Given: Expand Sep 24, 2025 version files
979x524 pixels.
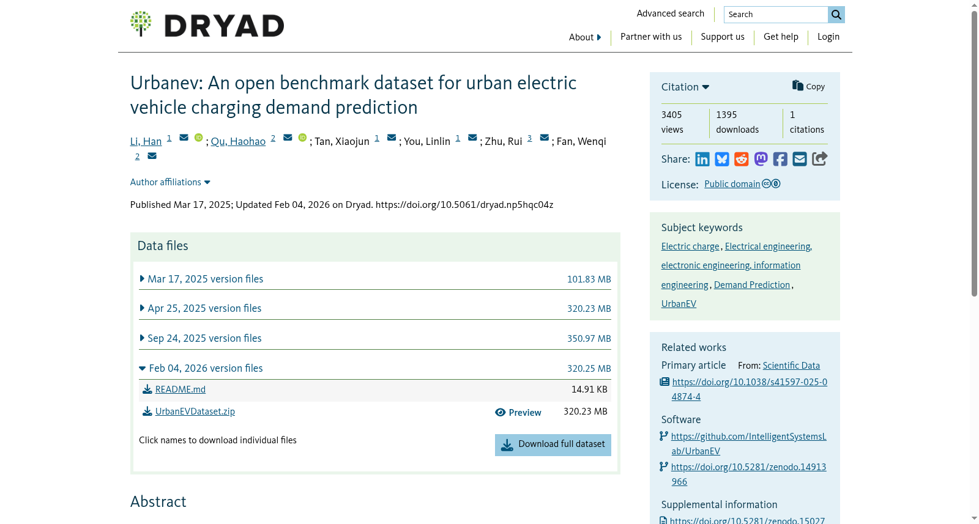Looking at the screenshot, I should 201,338.
